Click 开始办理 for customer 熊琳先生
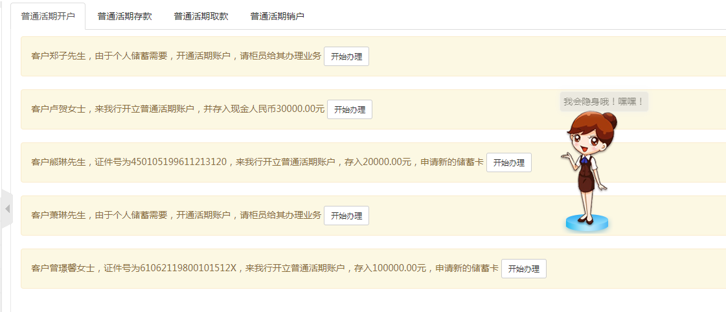 (508, 162)
